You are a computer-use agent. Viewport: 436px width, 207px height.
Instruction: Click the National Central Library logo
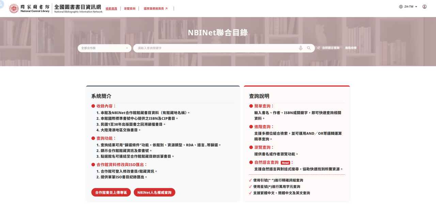coord(29,8)
